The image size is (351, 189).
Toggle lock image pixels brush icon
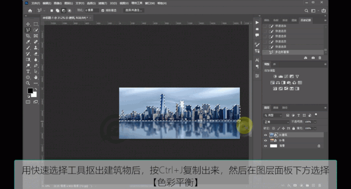[x=278, y=128]
